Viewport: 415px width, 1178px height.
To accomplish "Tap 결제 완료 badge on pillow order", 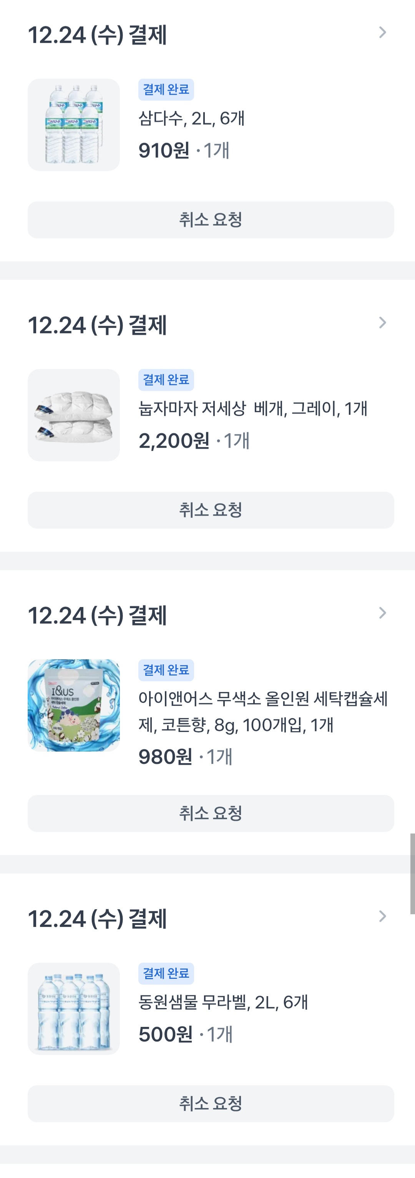I will click(166, 380).
